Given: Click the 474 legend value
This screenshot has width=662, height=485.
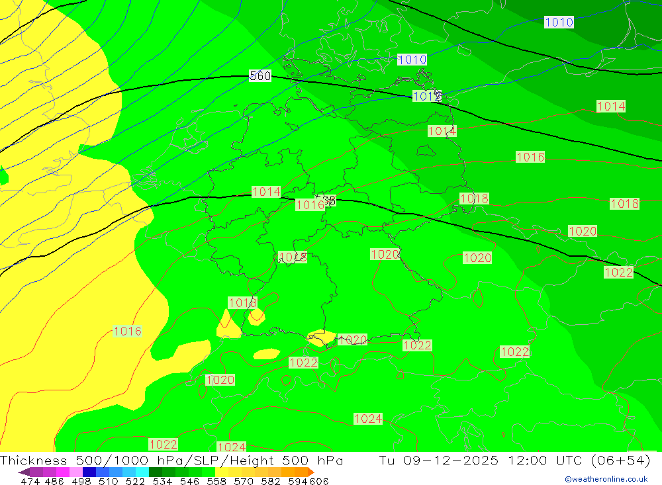Looking at the screenshot, I should tap(30, 481).
